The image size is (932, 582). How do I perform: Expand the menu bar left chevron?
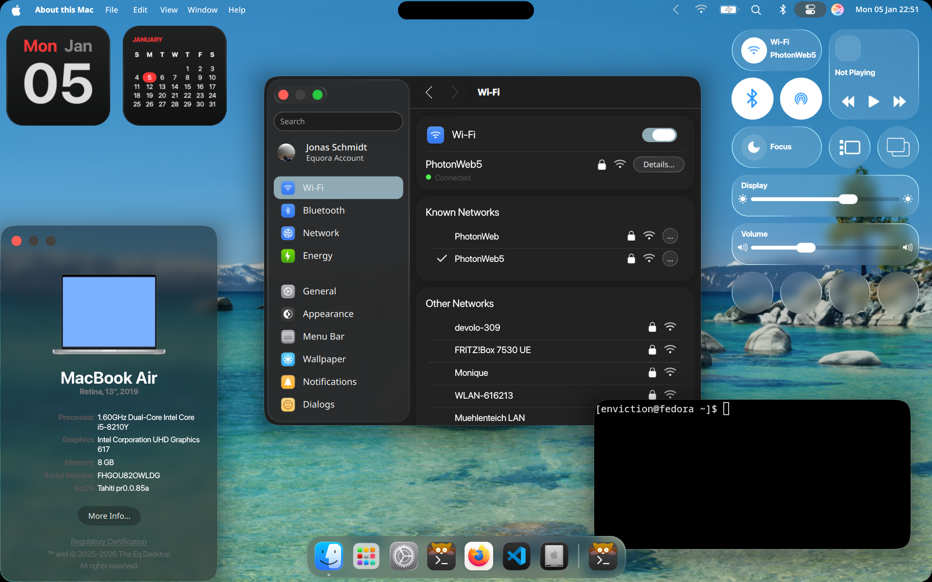coord(676,10)
